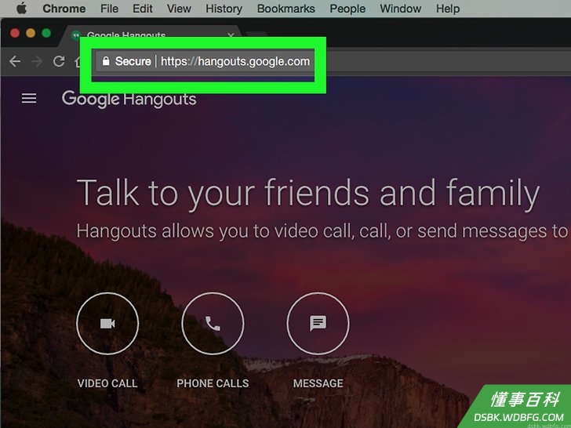Open the Apple menu

(x=21, y=9)
